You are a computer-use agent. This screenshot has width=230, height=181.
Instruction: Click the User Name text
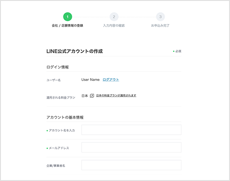91,80
